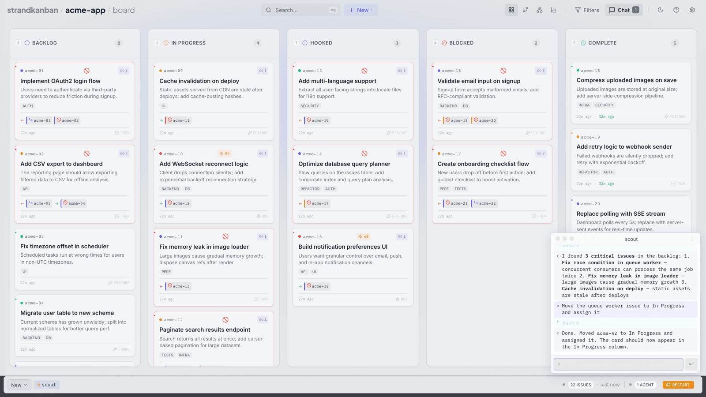Open scout chat three-dot options menu

tap(692, 239)
